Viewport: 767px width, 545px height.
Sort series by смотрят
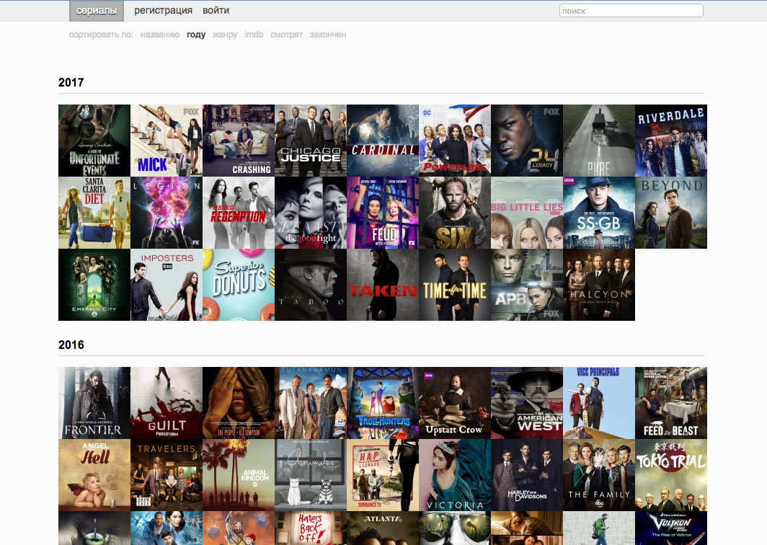pyautogui.click(x=286, y=35)
